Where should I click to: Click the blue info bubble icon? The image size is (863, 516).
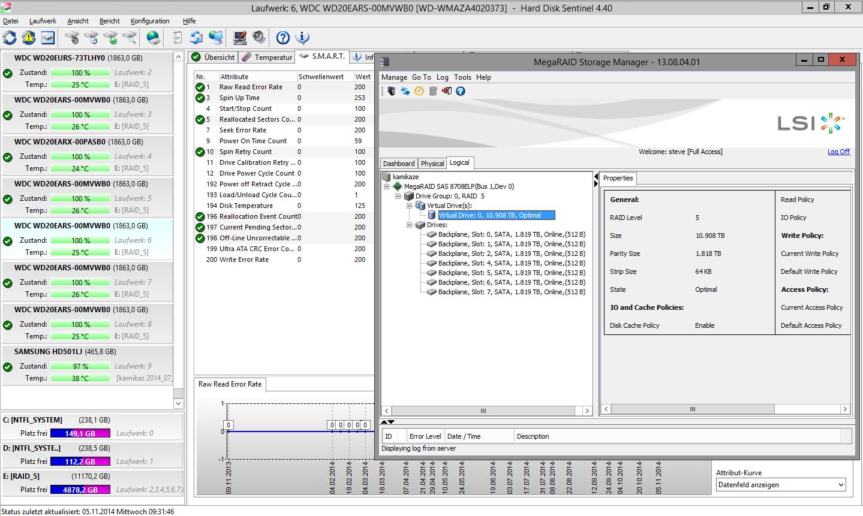302,38
